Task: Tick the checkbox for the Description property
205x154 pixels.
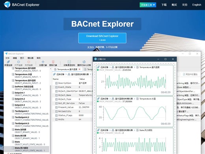Action: click(x=56, y=83)
